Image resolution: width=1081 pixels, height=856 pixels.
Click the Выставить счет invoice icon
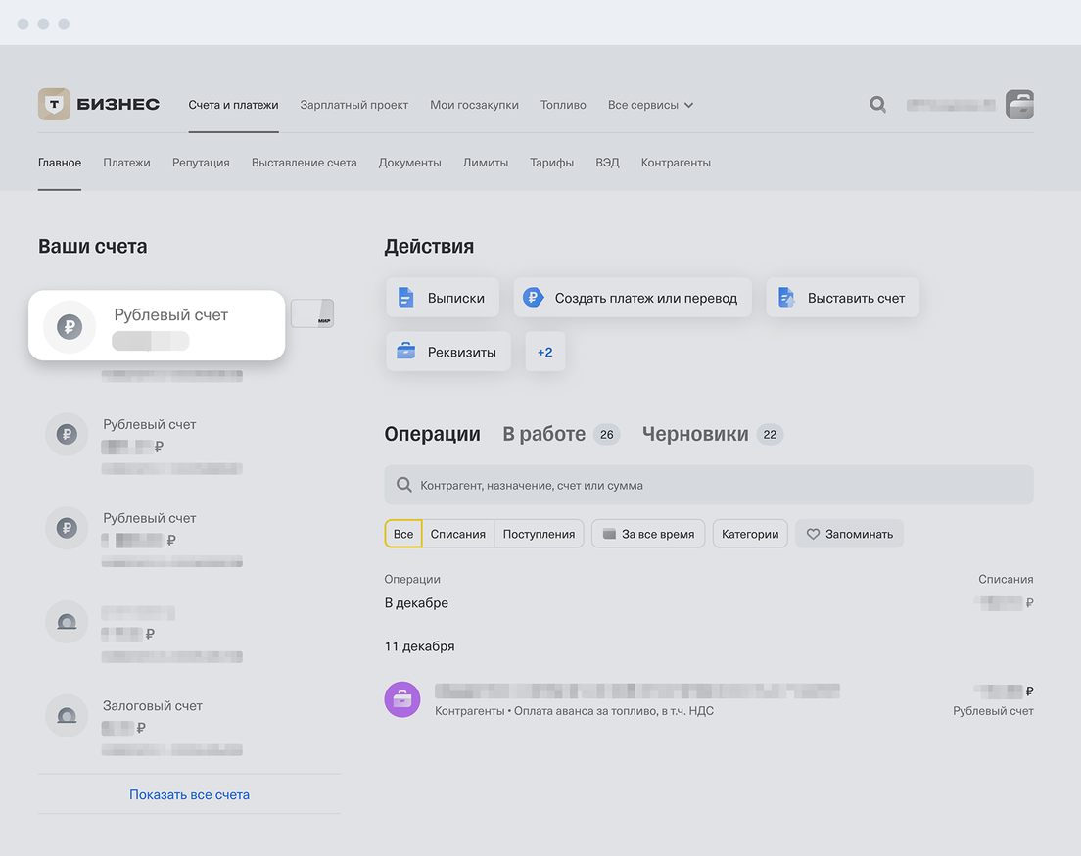[786, 298]
